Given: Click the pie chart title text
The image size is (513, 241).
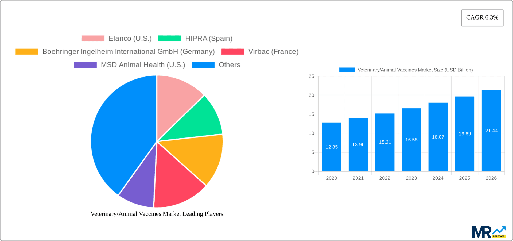Looking at the screenshot, I should 157,214.
